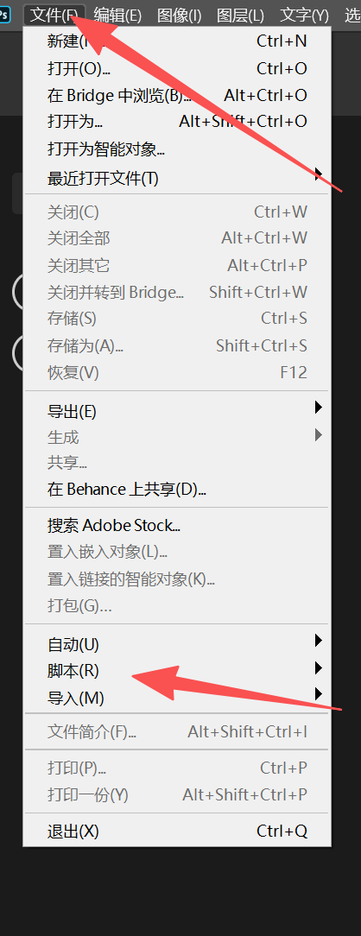Choose 退出(X) to quit Photoshop
361x936 pixels.
(x=177, y=831)
